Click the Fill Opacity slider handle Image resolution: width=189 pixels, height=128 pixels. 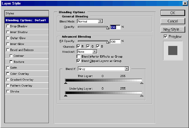108,42
